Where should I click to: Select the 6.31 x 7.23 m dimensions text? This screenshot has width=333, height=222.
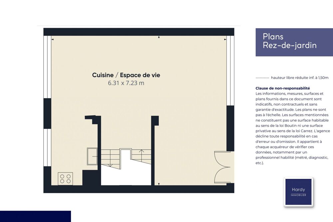pos(126,83)
